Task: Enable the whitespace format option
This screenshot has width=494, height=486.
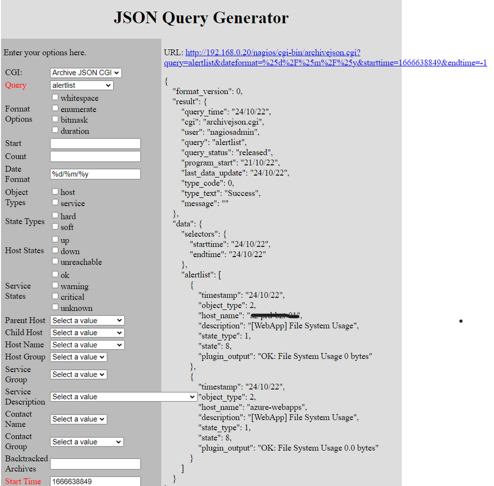Action: point(55,98)
